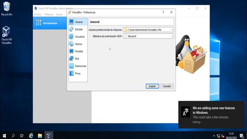Image resolution: width=247 pixels, height=139 pixels.
Task: Launch Internet Explorer from the taskbar
Action: click(31, 136)
